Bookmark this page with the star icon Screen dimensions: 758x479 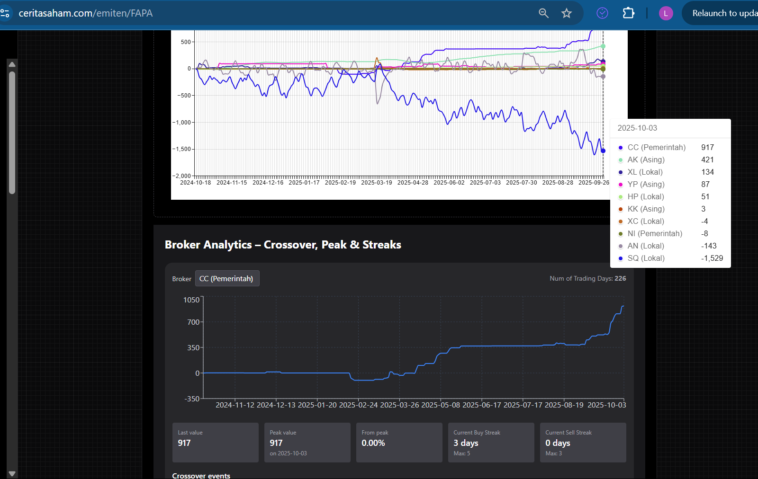tap(567, 13)
